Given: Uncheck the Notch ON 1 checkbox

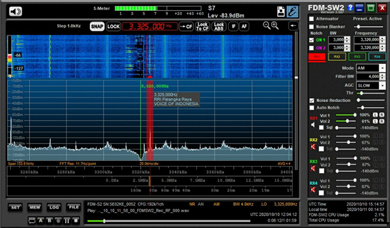Looking at the screenshot, I should coord(311,40).
